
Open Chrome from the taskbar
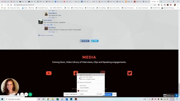(x=48, y=99)
